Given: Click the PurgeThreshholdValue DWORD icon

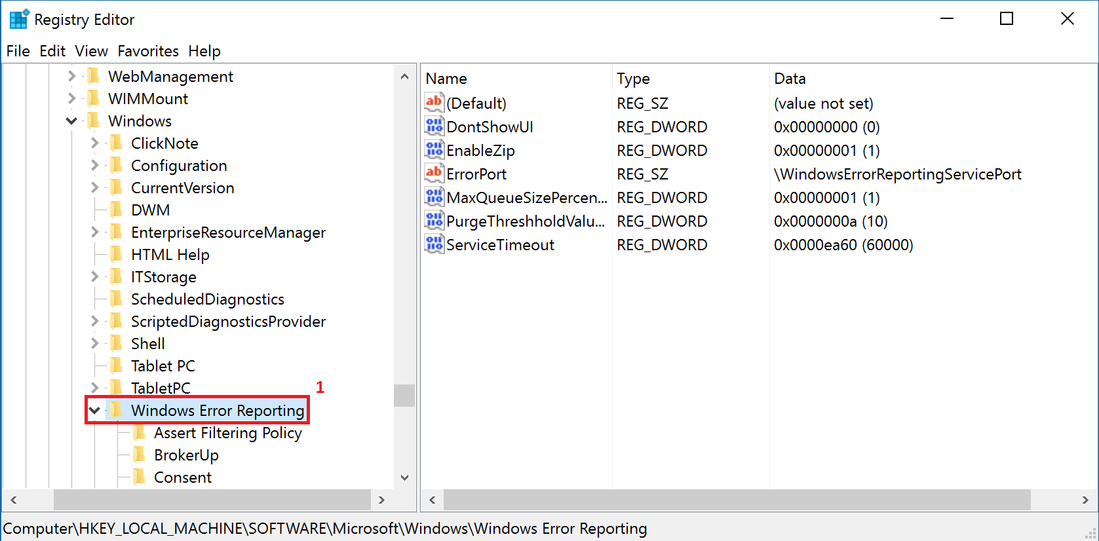Looking at the screenshot, I should pos(434,220).
